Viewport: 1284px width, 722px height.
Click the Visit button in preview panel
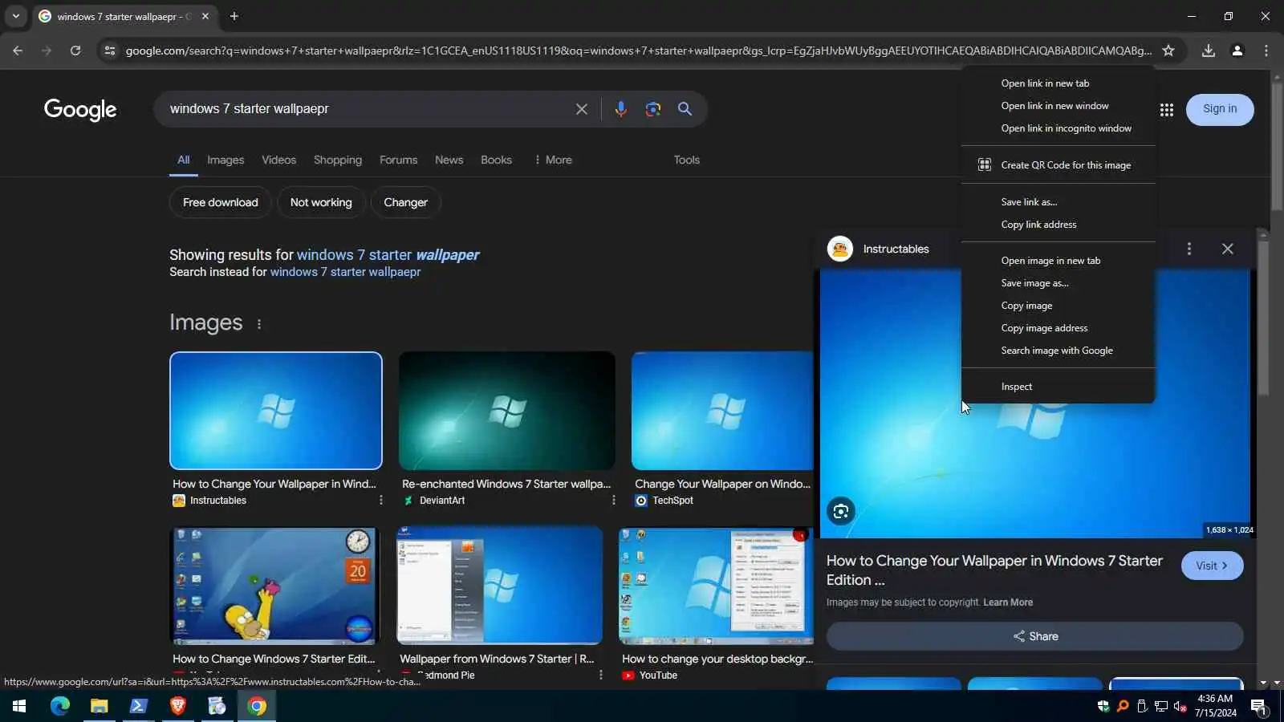tap(1212, 566)
